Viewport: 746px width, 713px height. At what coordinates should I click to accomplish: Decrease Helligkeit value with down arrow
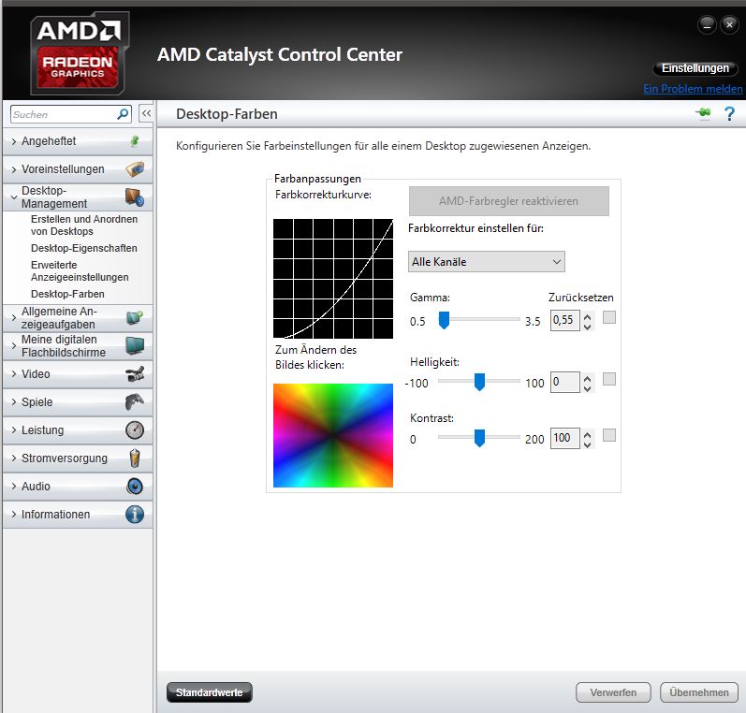(588, 388)
